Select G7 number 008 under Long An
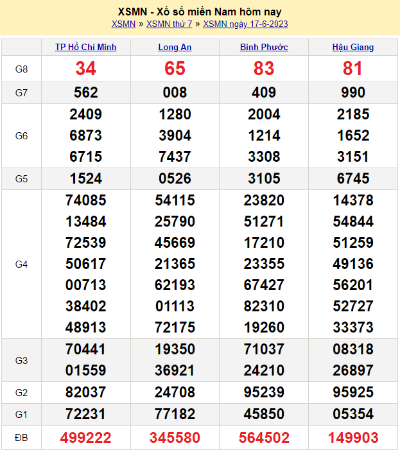This screenshot has width=400, height=450. tap(175, 92)
